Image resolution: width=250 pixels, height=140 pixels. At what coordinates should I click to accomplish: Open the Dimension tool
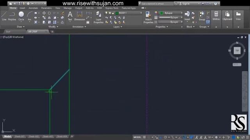tap(79, 16)
